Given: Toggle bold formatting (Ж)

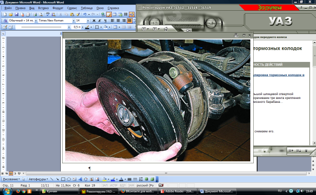Looking at the screenshot, I should [94, 20].
